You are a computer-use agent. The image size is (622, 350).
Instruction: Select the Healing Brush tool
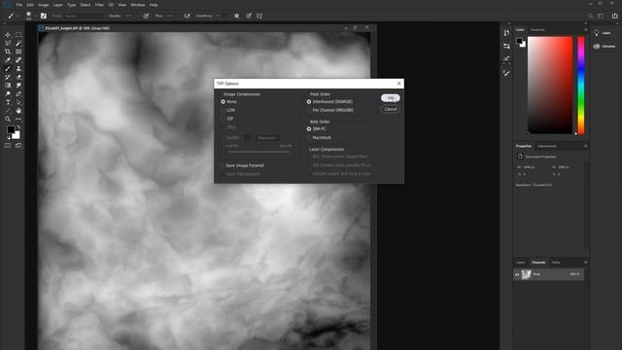tap(18, 60)
